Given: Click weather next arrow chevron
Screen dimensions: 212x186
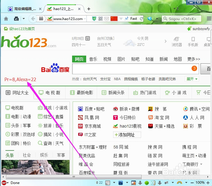Looking at the screenshot, I should click(166, 41).
